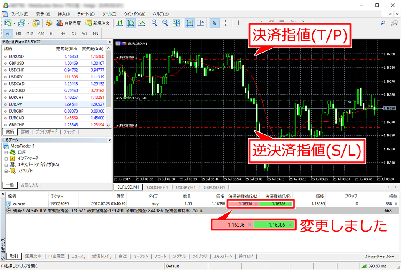Zoom out of the chart

coord(165,24)
